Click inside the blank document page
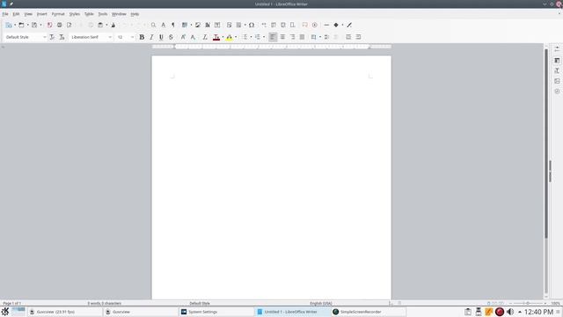This screenshot has width=563, height=317. pyautogui.click(x=271, y=177)
